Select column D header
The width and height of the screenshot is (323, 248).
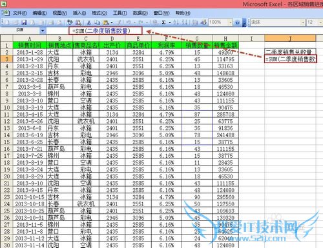112,39
